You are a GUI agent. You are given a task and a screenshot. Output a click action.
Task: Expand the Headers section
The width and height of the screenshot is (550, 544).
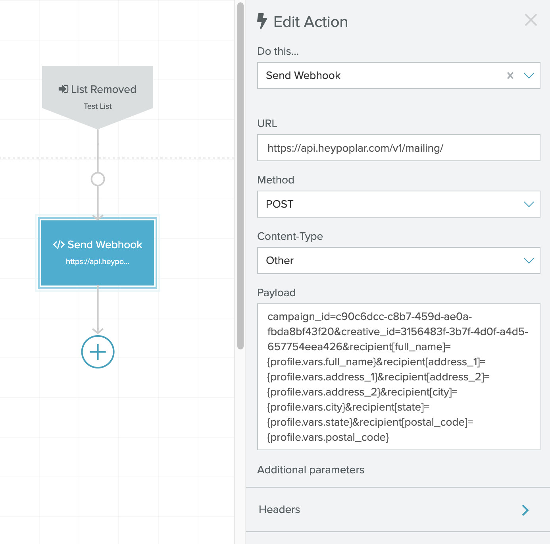(398, 509)
